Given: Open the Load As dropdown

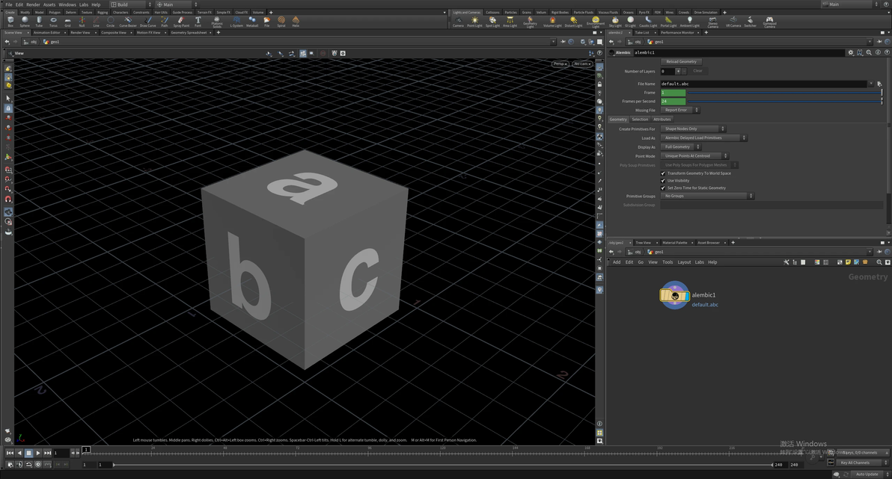Looking at the screenshot, I should pyautogui.click(x=703, y=138).
